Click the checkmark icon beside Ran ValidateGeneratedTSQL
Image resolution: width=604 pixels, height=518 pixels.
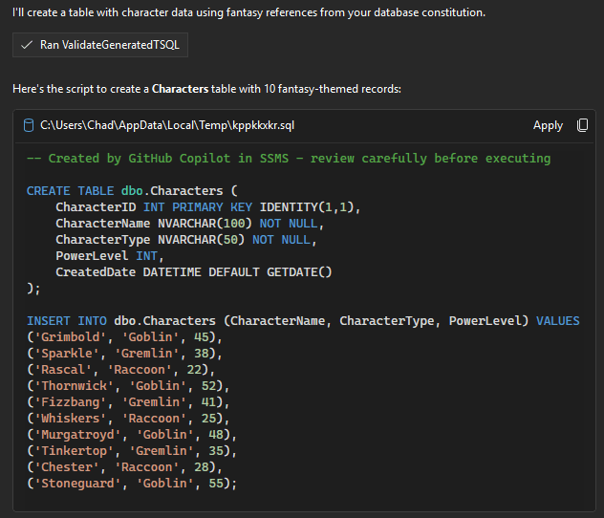(27, 45)
